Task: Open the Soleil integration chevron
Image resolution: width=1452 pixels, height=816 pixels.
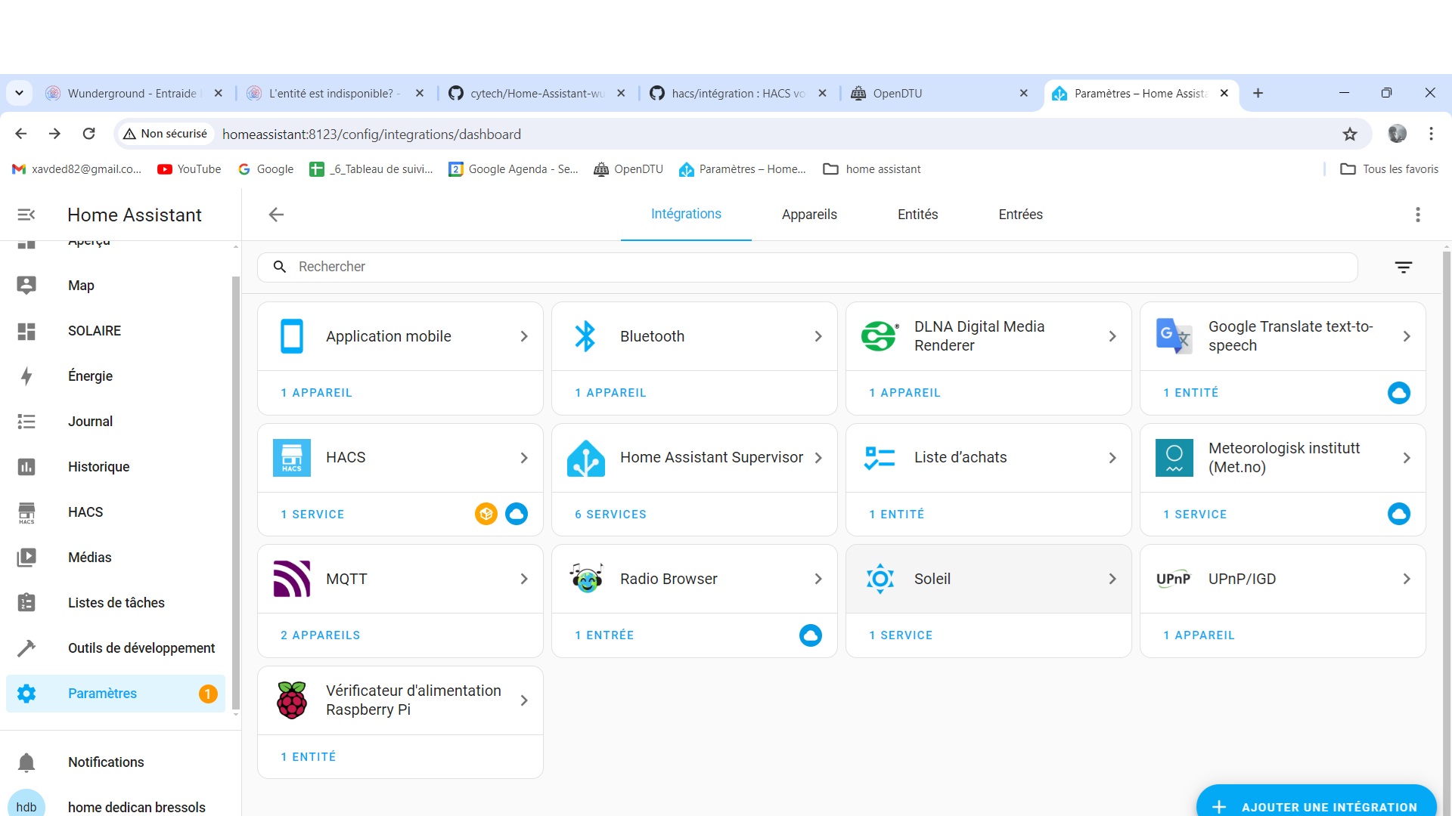Action: [1112, 579]
